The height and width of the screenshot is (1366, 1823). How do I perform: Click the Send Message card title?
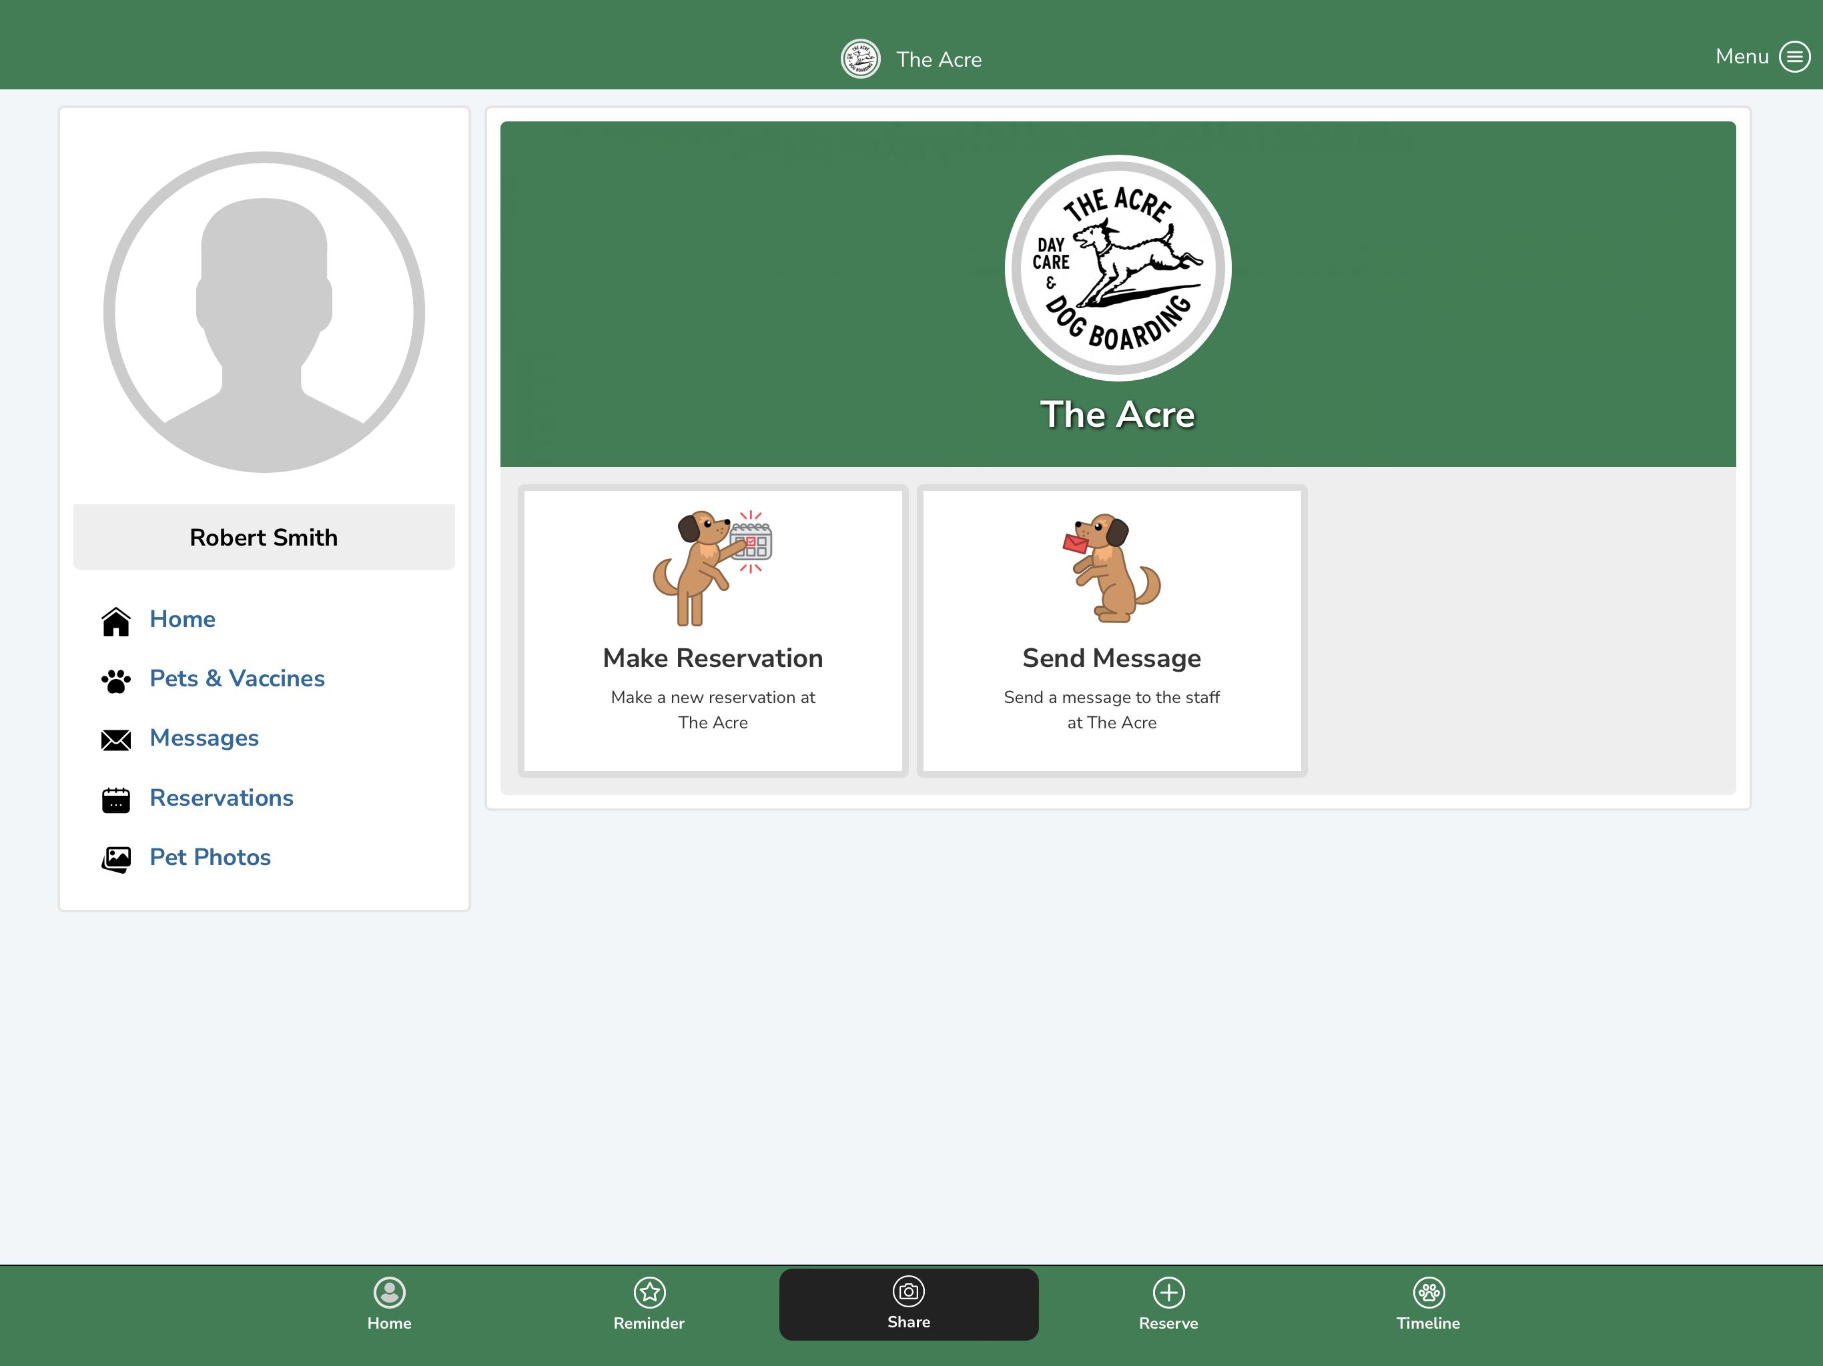pos(1112,658)
